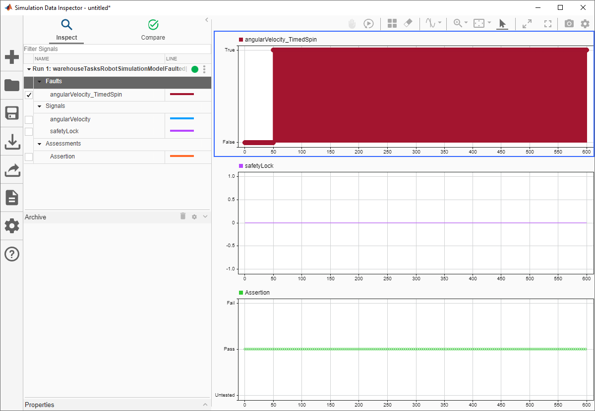Uncheck the angularVelocity_TimedSpin signal checkbox
Screen dimensions: 595x411
coord(29,95)
